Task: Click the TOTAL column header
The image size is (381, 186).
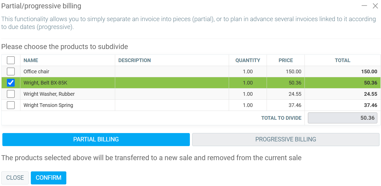Action: (342, 60)
